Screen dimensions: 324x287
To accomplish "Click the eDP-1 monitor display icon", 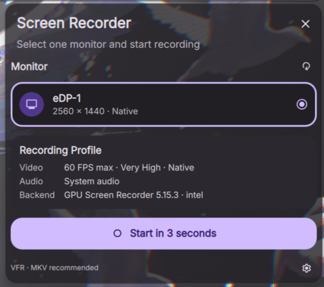I will coord(32,105).
